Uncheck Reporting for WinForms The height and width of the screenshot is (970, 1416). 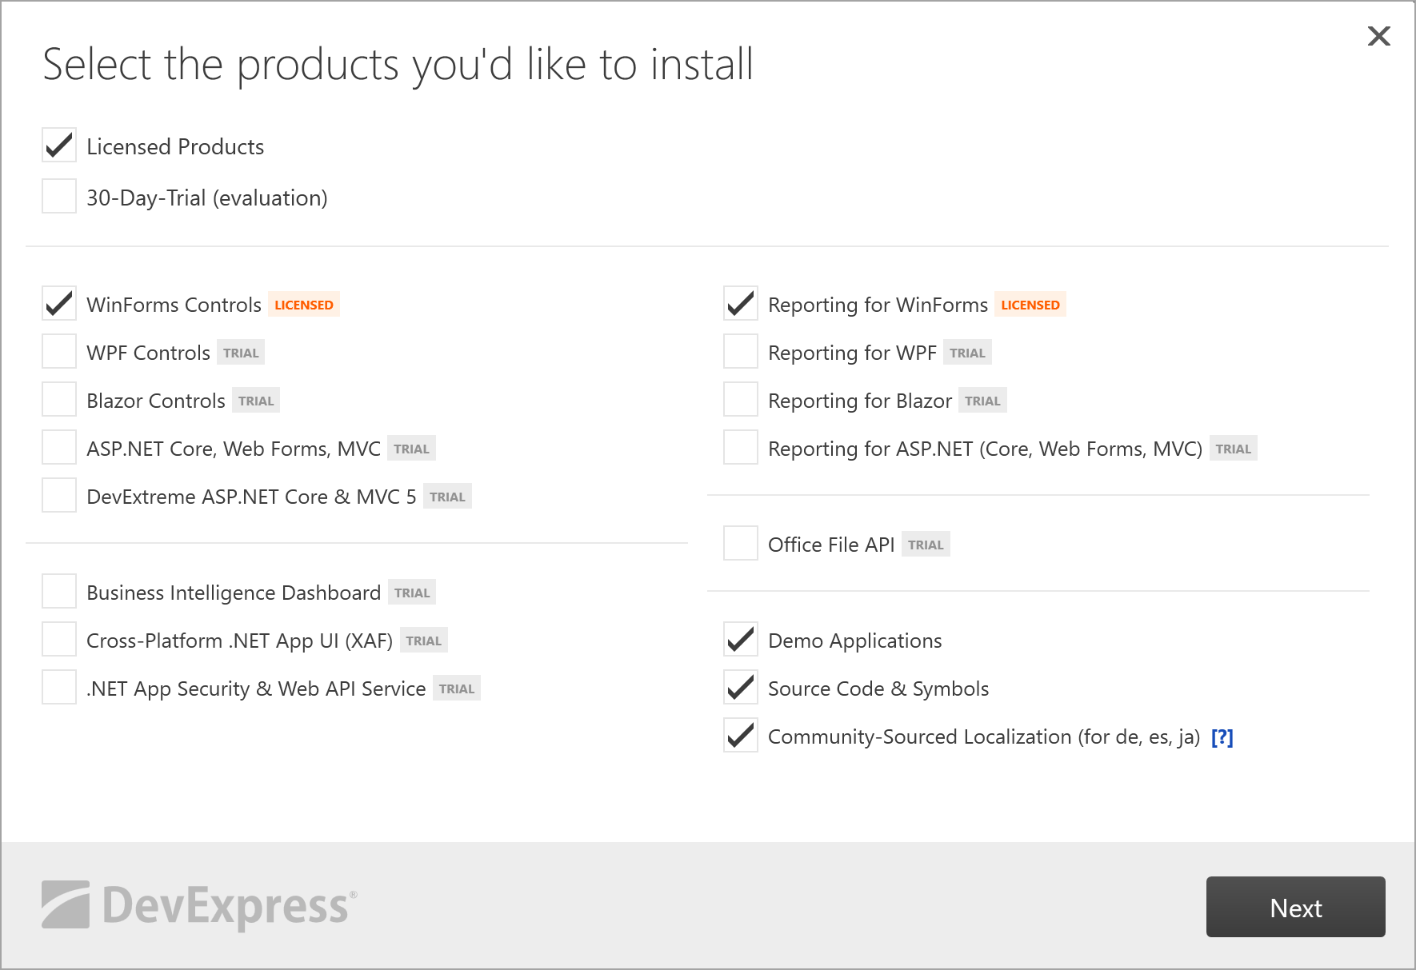(x=741, y=304)
